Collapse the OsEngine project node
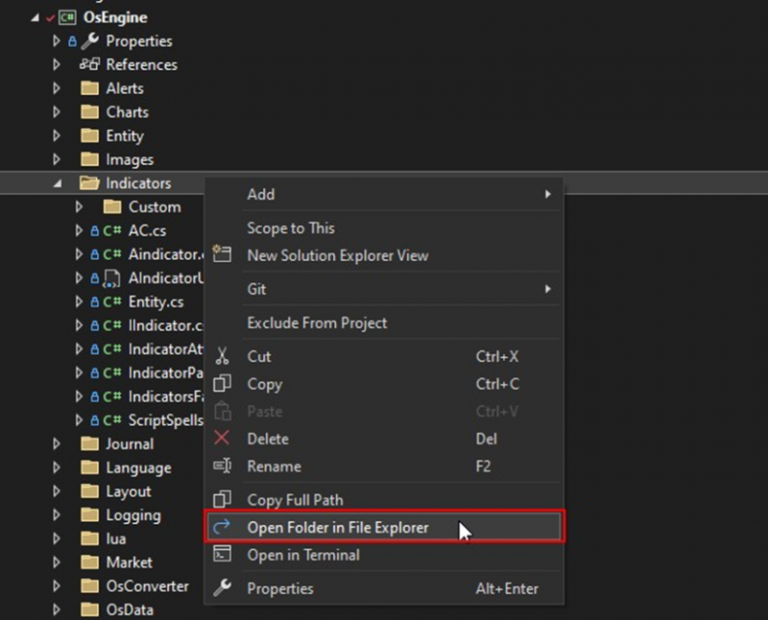768x620 pixels. click(x=35, y=18)
